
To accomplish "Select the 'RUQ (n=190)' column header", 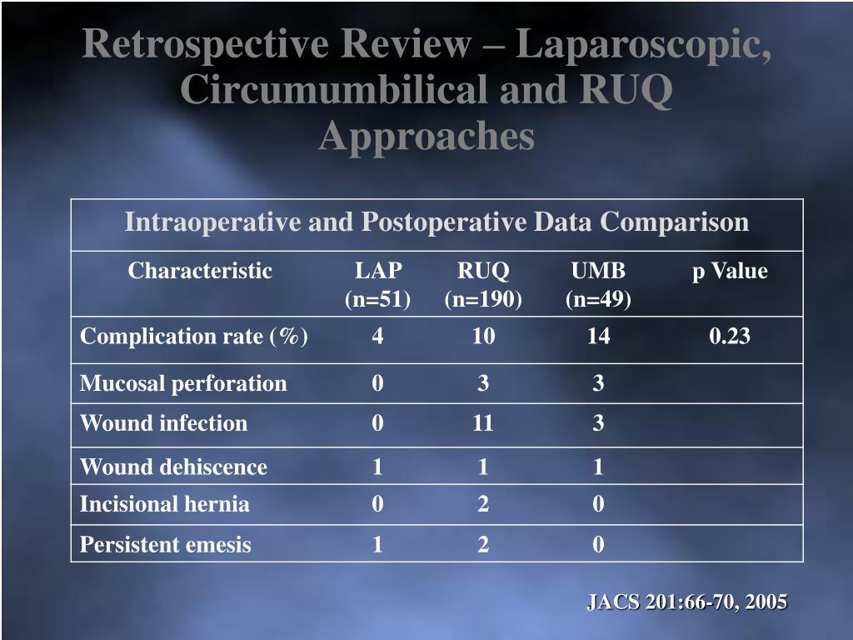I will [x=483, y=285].
